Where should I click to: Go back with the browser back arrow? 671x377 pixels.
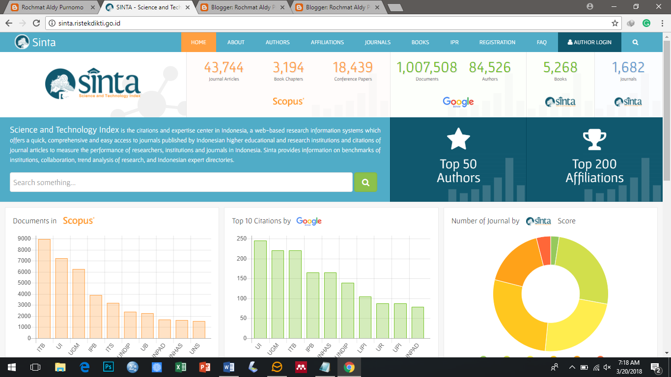[9, 23]
